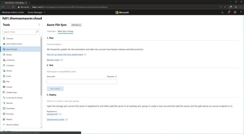Open the Registry tool icon
The width and height of the screenshot is (244, 134).
click(4, 119)
